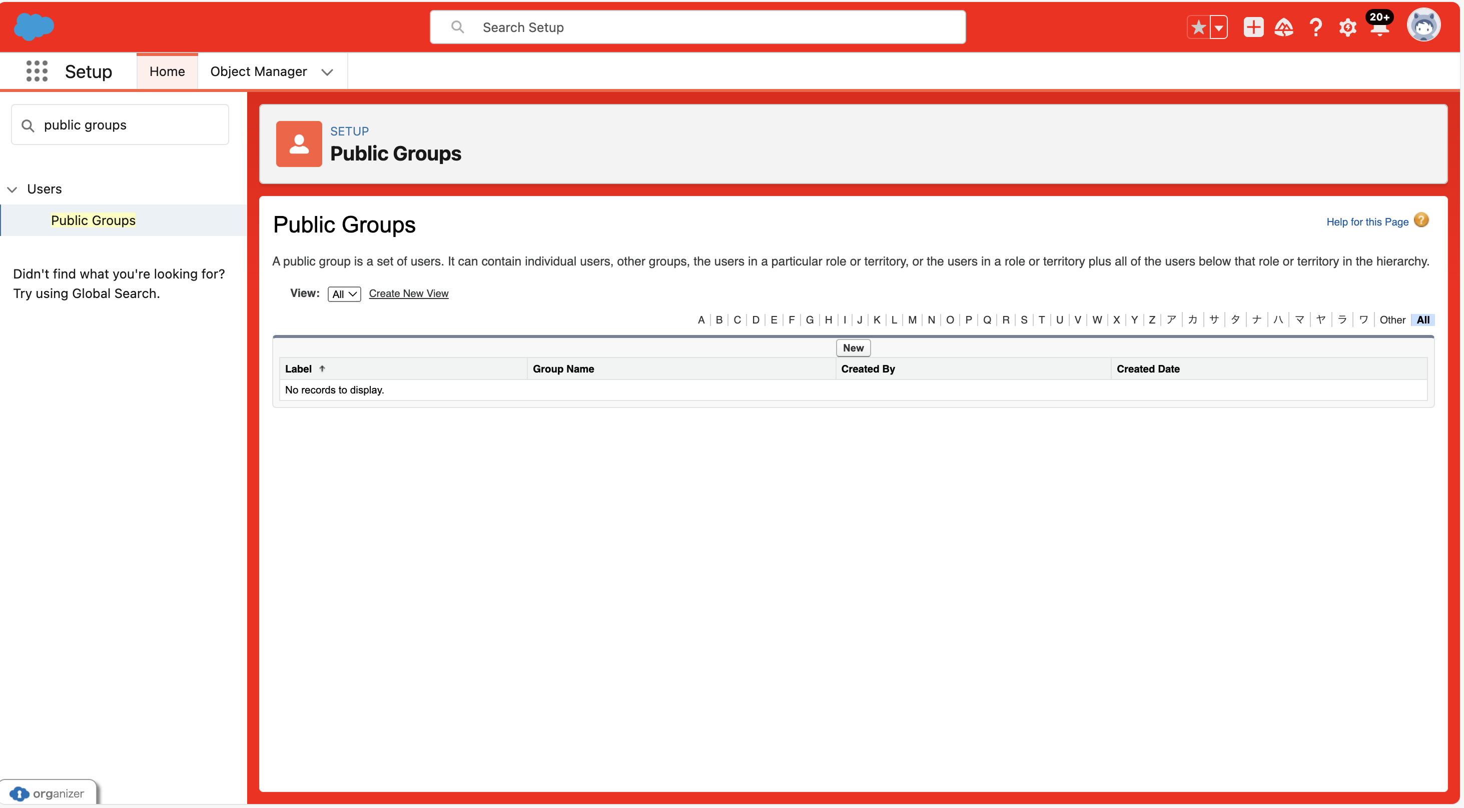Click the Public Groups header icon
Screen dimensions: 1464x808
pos(299,143)
